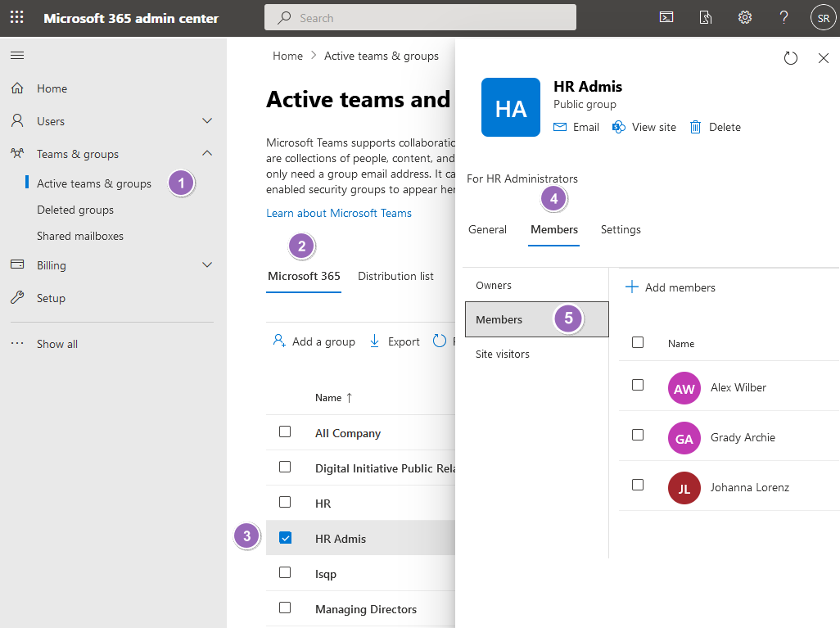Click the AW avatar of Alex Wilber
840x628 pixels.
pyautogui.click(x=684, y=388)
